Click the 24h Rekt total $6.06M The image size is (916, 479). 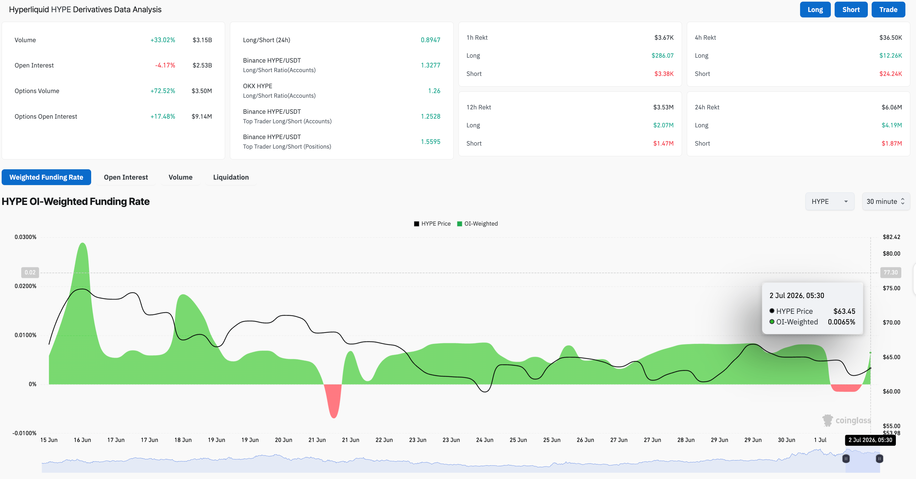coord(892,107)
